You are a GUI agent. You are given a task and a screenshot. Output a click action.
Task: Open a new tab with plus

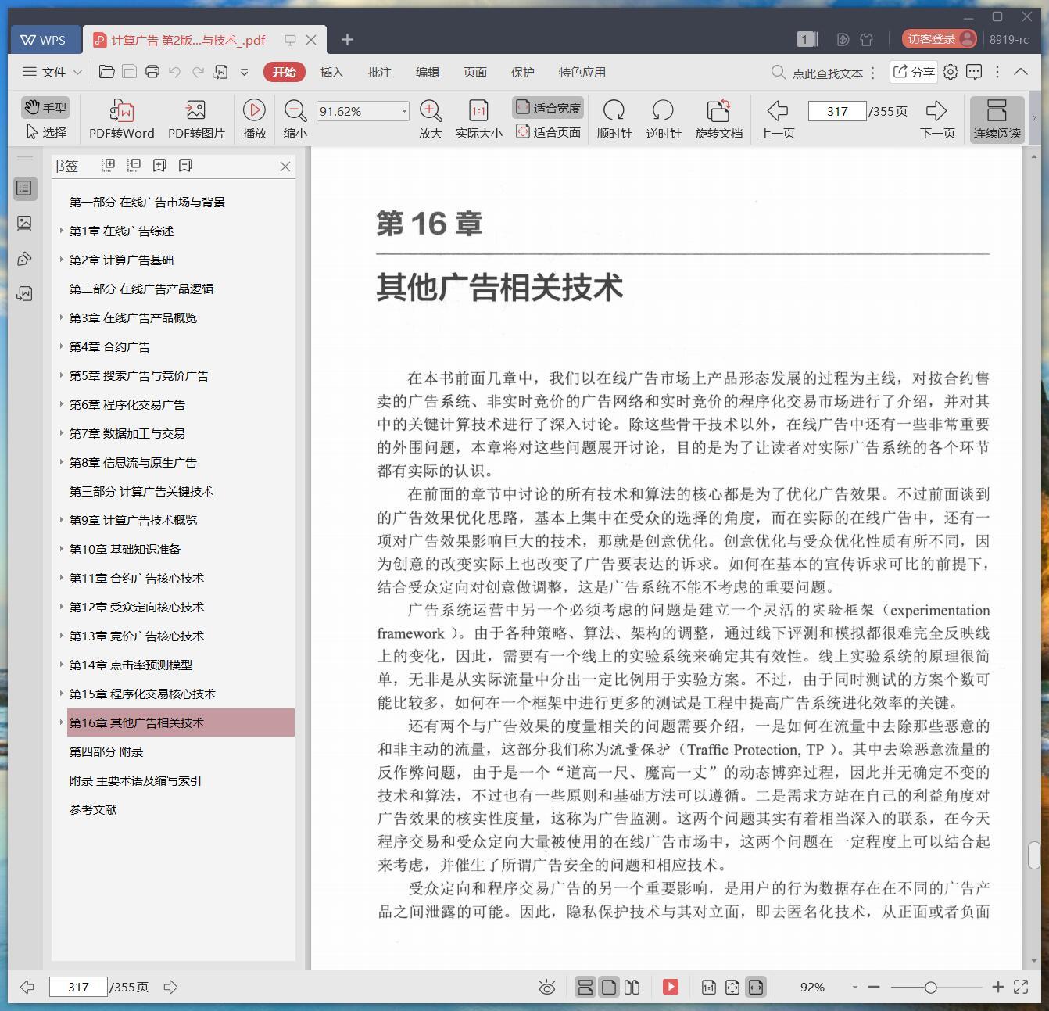coord(347,39)
